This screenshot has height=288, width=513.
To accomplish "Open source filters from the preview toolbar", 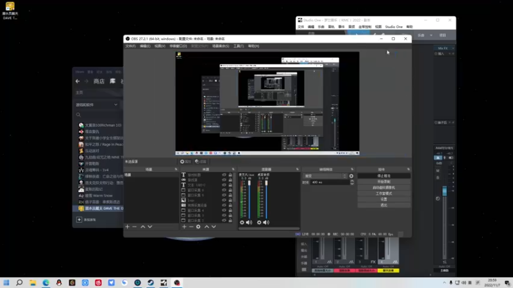I will coord(201,162).
